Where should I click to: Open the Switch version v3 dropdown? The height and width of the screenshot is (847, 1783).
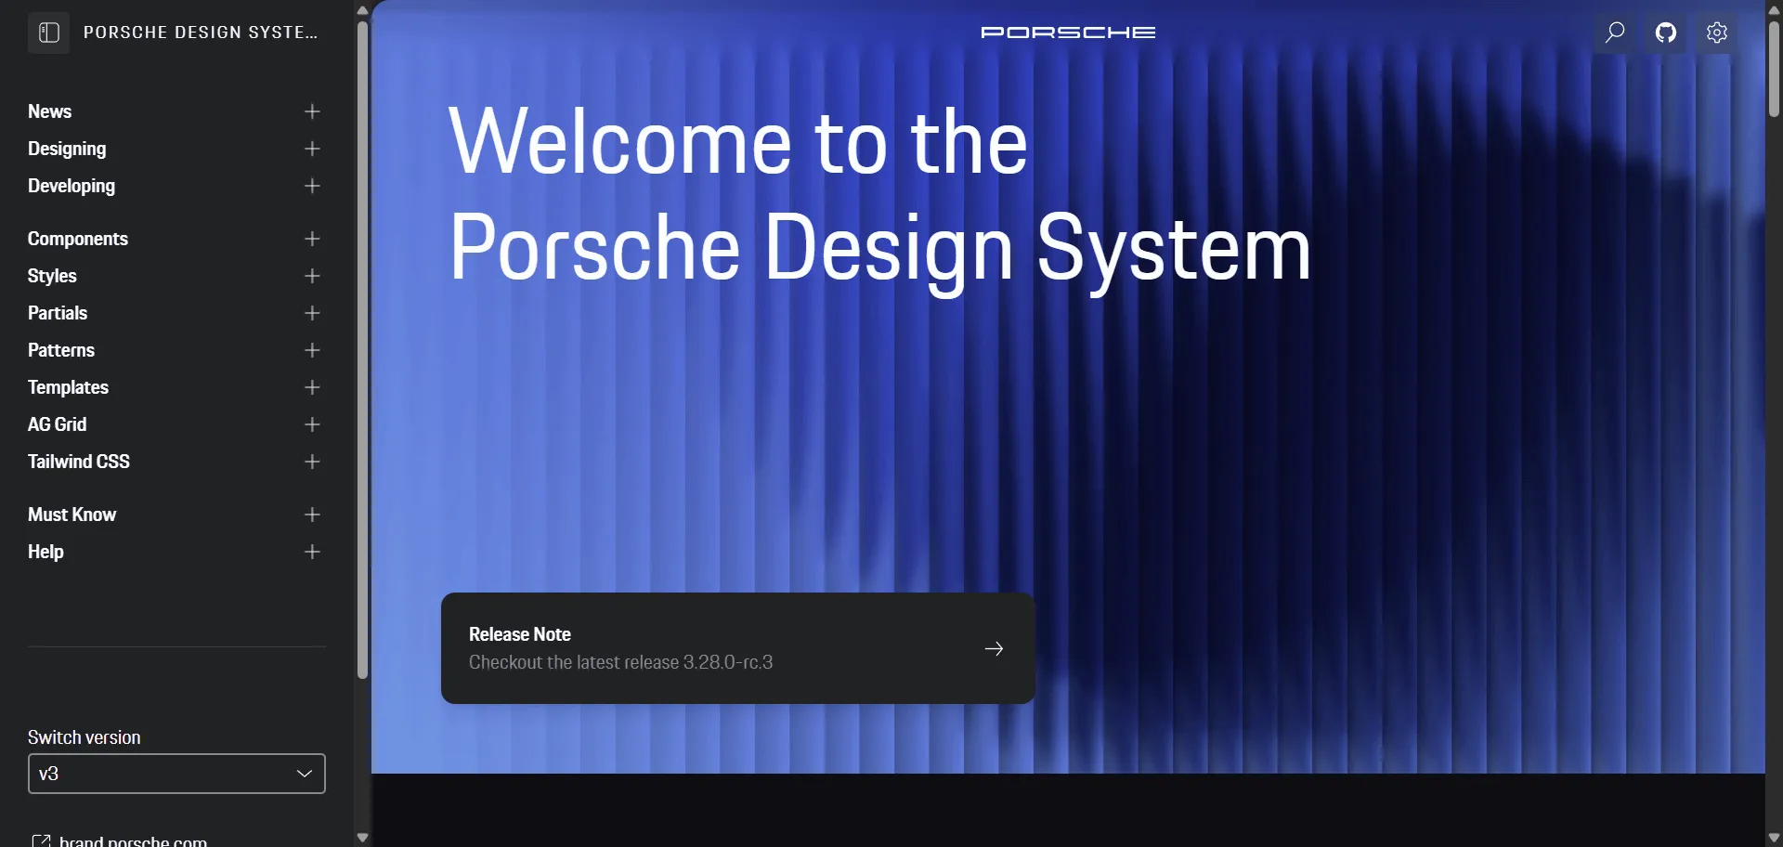click(x=176, y=774)
